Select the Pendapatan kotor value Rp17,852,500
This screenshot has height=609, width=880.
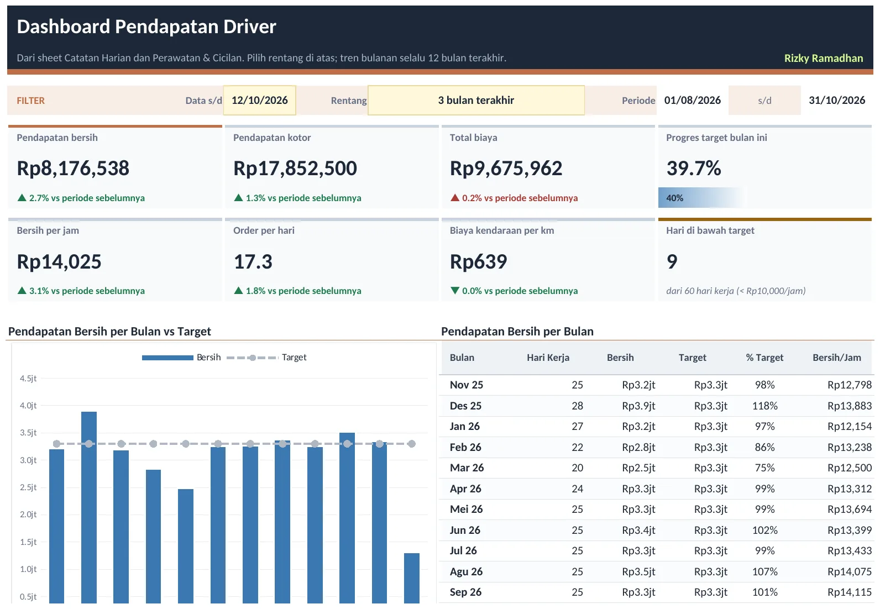click(295, 168)
